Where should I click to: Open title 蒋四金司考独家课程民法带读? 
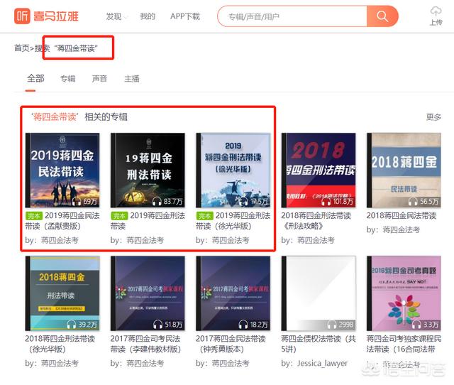404,344
